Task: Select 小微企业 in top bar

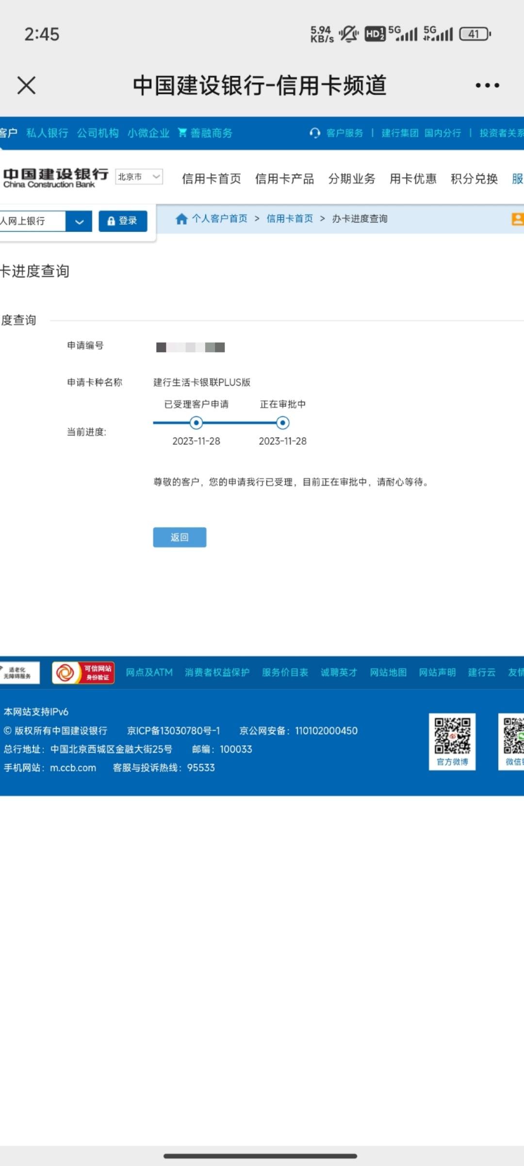Action: [x=148, y=133]
